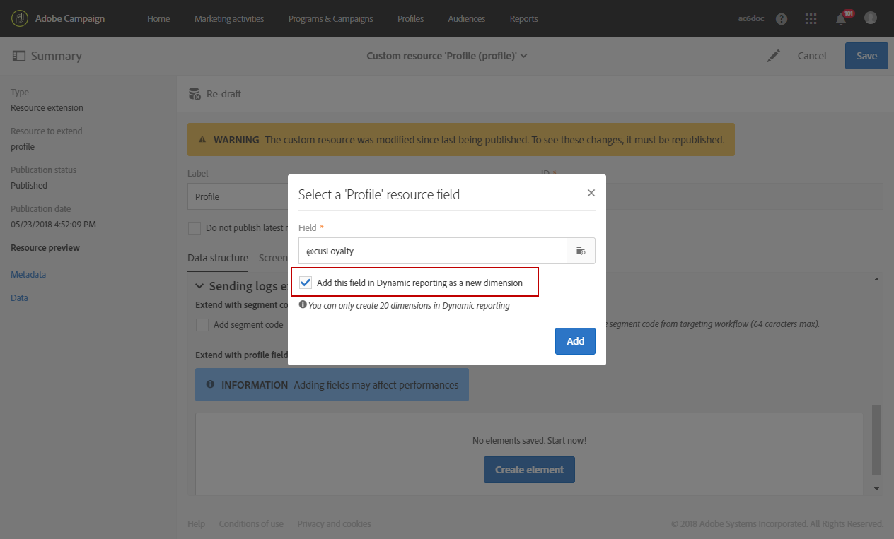Click the 'You can only create 20 dimensions' note
Viewport: 894px width, 539px height.
409,306
